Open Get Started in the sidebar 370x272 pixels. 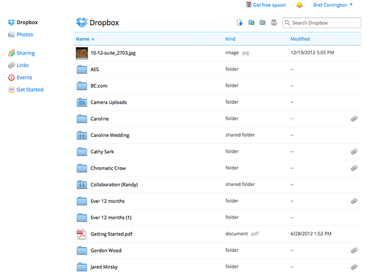[30, 90]
